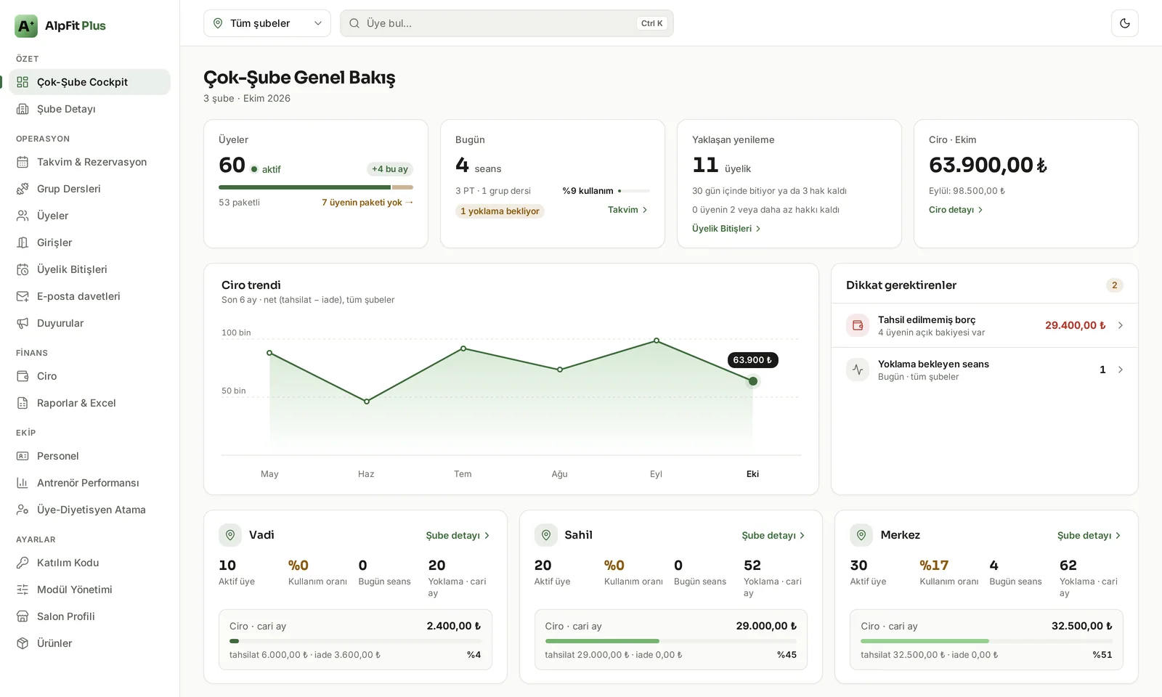Click the 29.400,00 ₺ debt amount
Screen dimensions: 1162x697
pyautogui.click(x=1076, y=325)
